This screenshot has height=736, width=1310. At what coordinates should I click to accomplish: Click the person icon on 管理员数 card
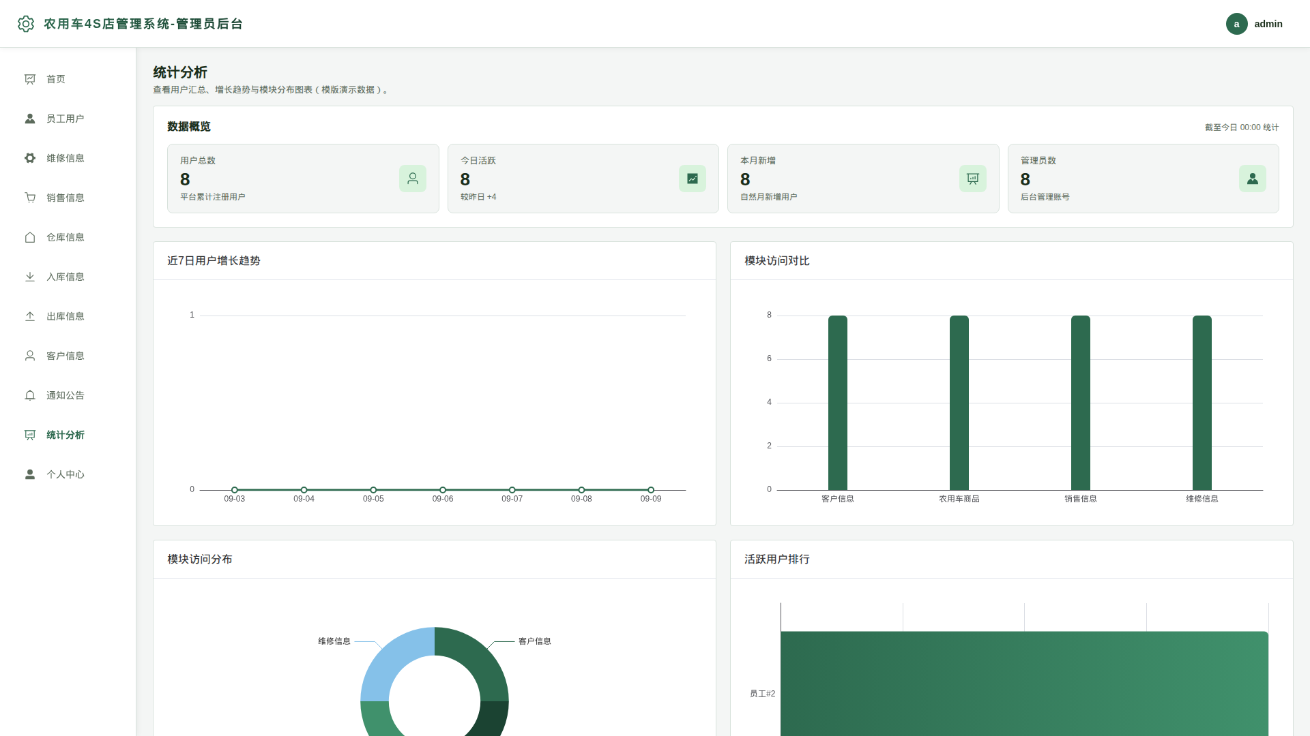point(1253,179)
